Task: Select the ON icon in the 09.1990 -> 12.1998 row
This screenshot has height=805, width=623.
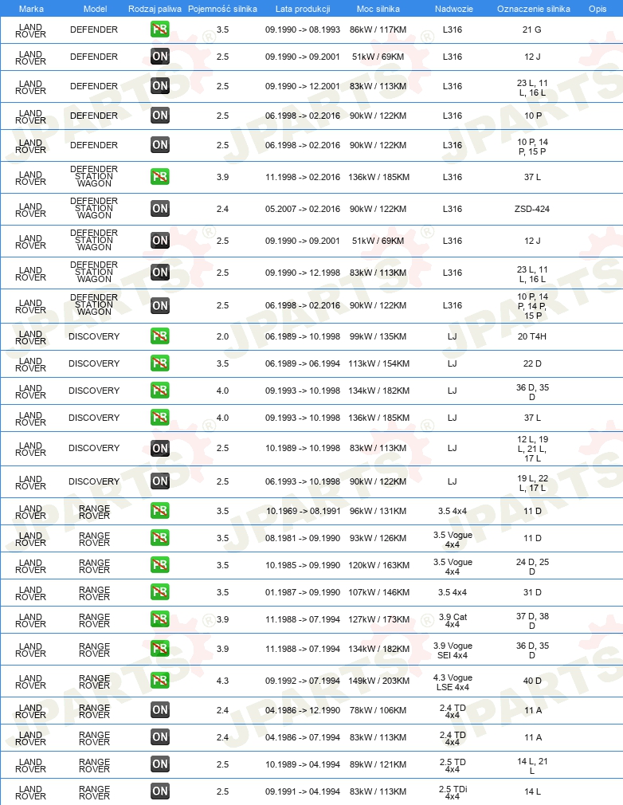Action: click(x=159, y=272)
